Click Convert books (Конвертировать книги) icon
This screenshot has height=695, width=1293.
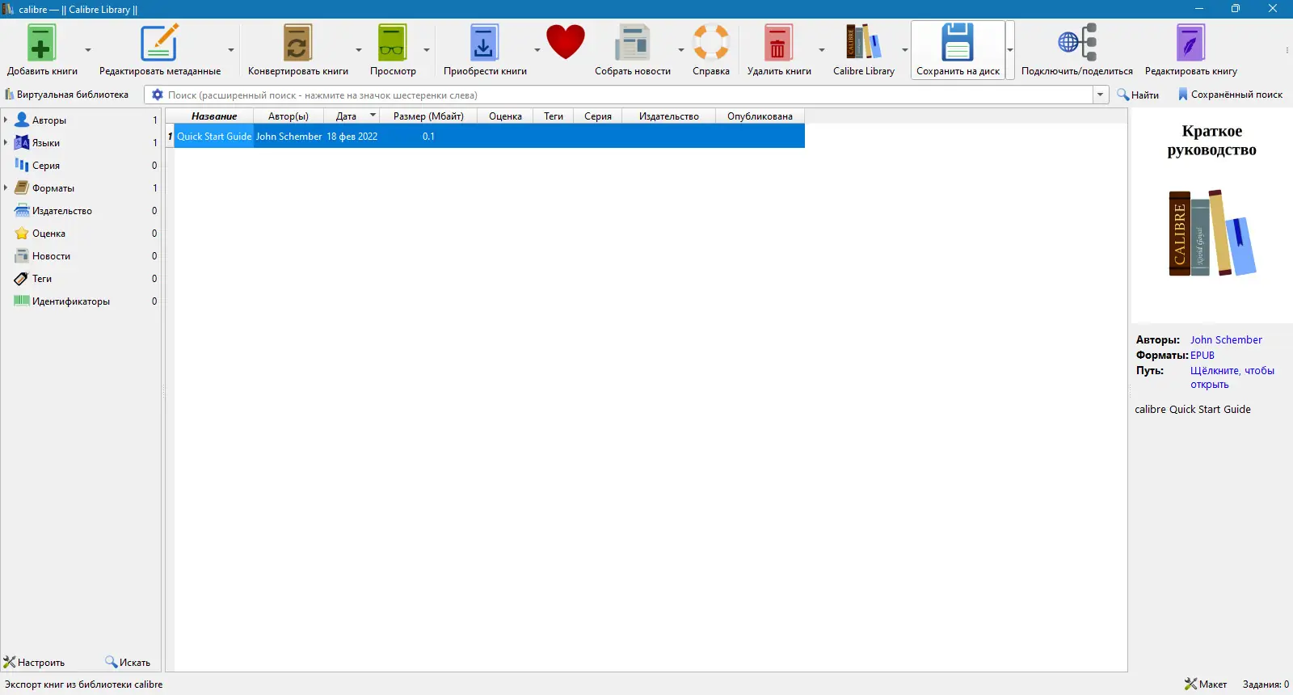(x=297, y=43)
